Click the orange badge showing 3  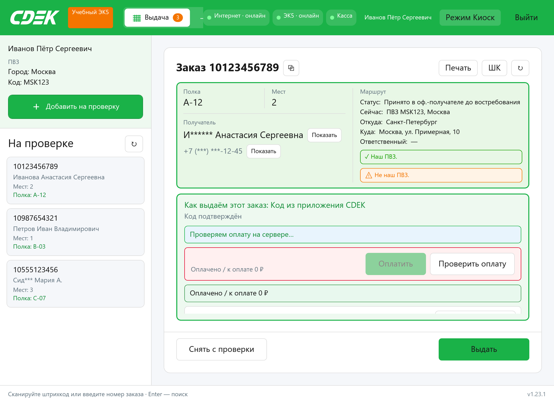pyautogui.click(x=178, y=17)
